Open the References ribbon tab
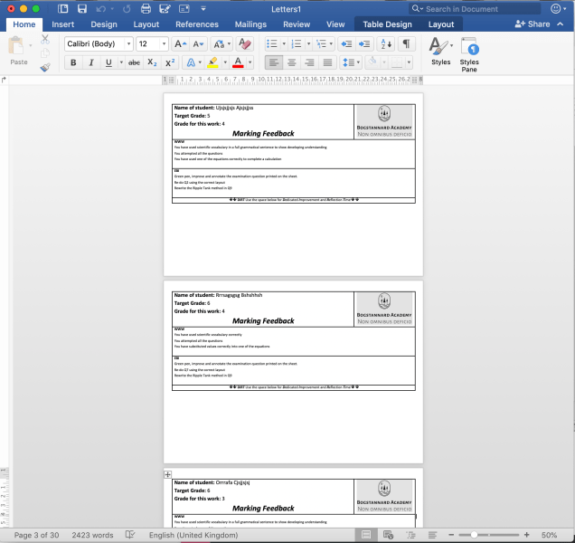Screen dimensions: 575x543 click(197, 24)
